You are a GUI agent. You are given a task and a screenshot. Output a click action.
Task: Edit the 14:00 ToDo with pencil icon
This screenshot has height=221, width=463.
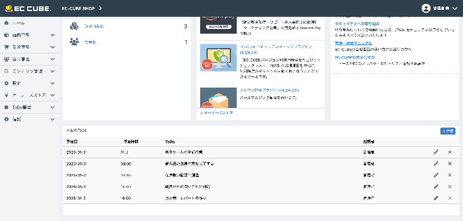coord(436,187)
